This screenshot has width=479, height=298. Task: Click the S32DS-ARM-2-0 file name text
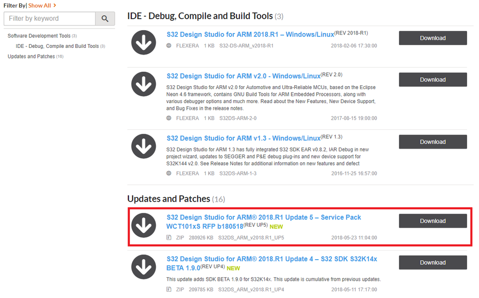pyautogui.click(x=238, y=118)
